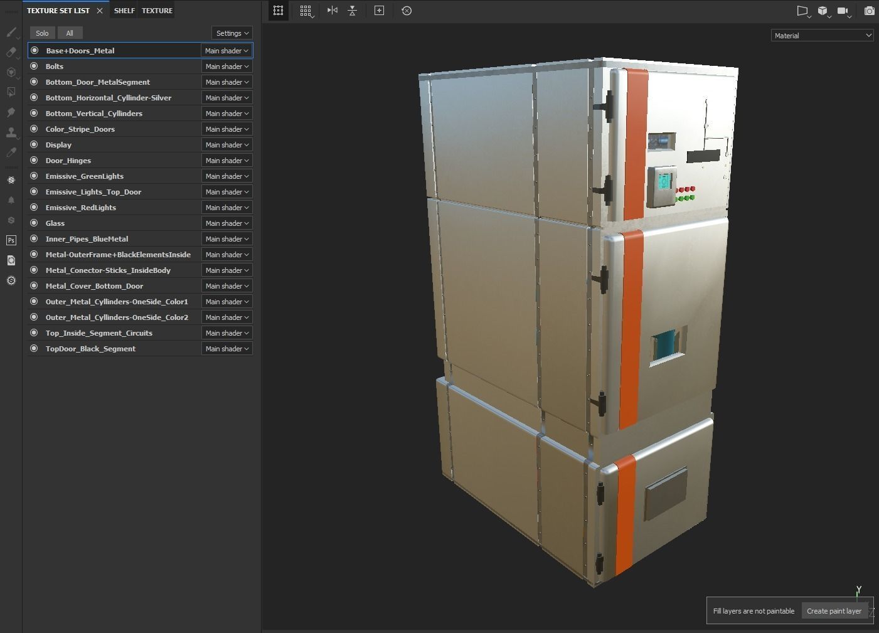Viewport: 879px width, 633px height.
Task: Open the Settings dropdown in Texture Set List
Action: 232,33
